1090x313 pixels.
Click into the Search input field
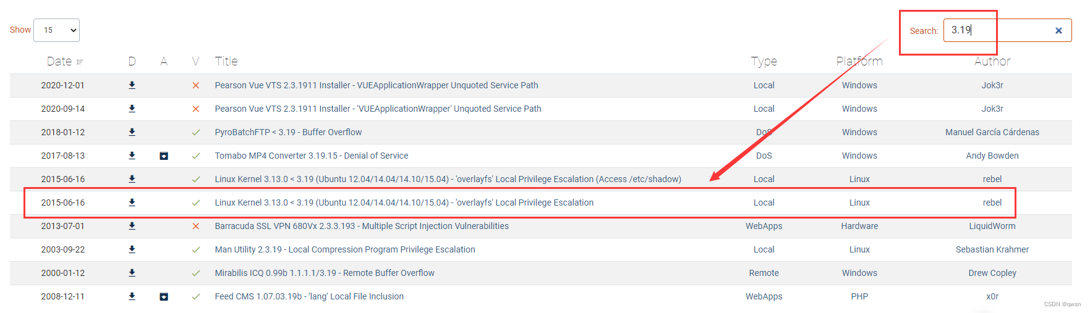point(998,30)
